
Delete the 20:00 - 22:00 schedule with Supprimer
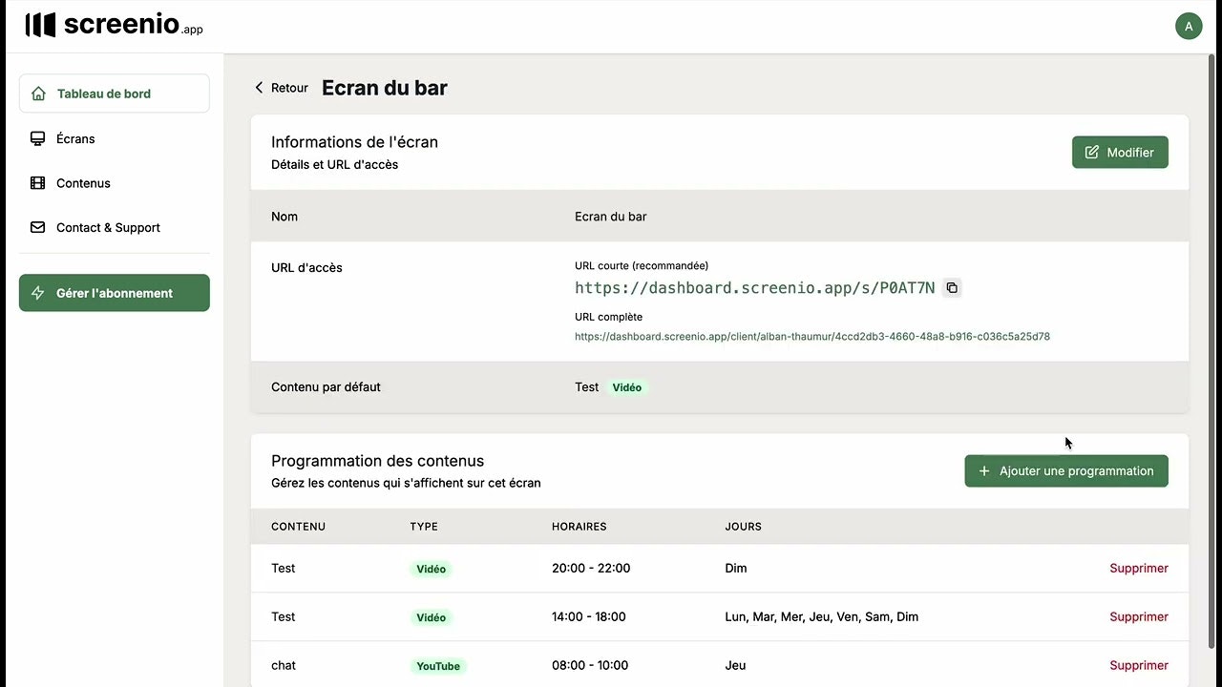(1139, 568)
